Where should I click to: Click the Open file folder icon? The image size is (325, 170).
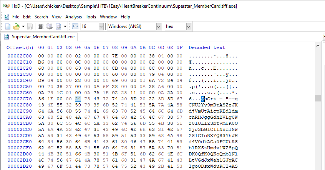click(17, 26)
